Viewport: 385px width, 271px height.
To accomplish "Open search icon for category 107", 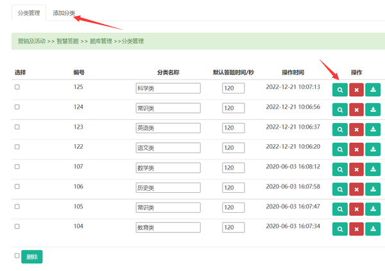I will [x=340, y=170].
